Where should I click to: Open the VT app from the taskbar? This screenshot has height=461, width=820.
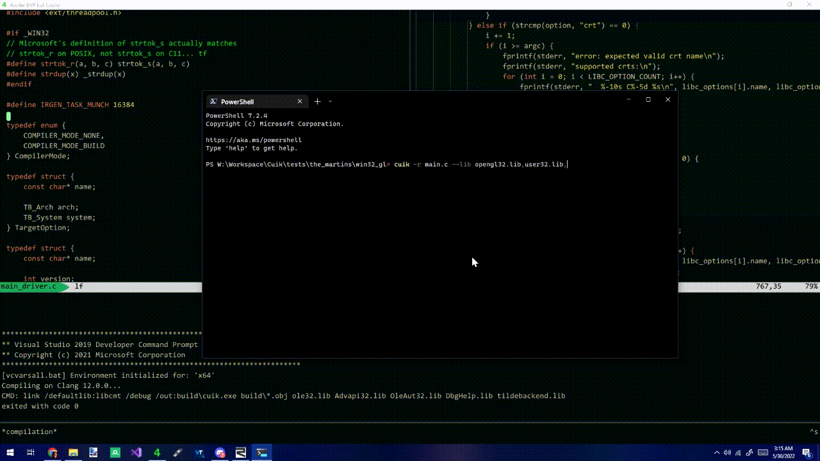point(198,453)
